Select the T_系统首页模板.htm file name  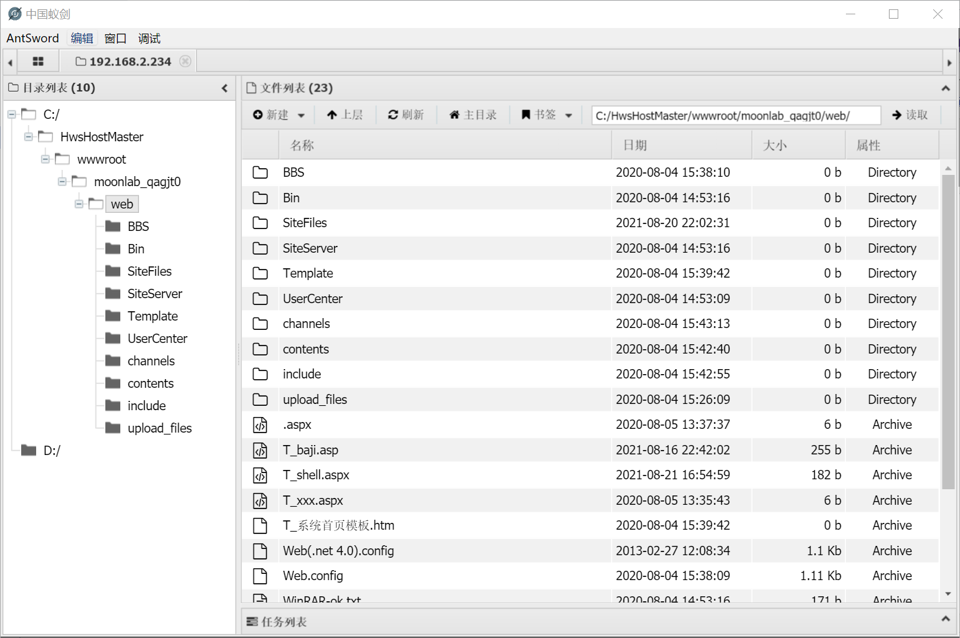coord(338,526)
